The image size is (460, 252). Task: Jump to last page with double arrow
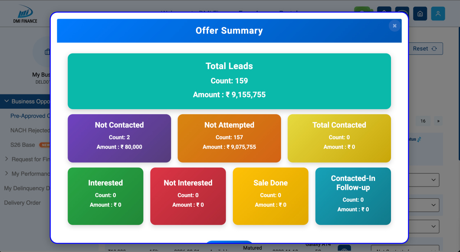coord(438,121)
